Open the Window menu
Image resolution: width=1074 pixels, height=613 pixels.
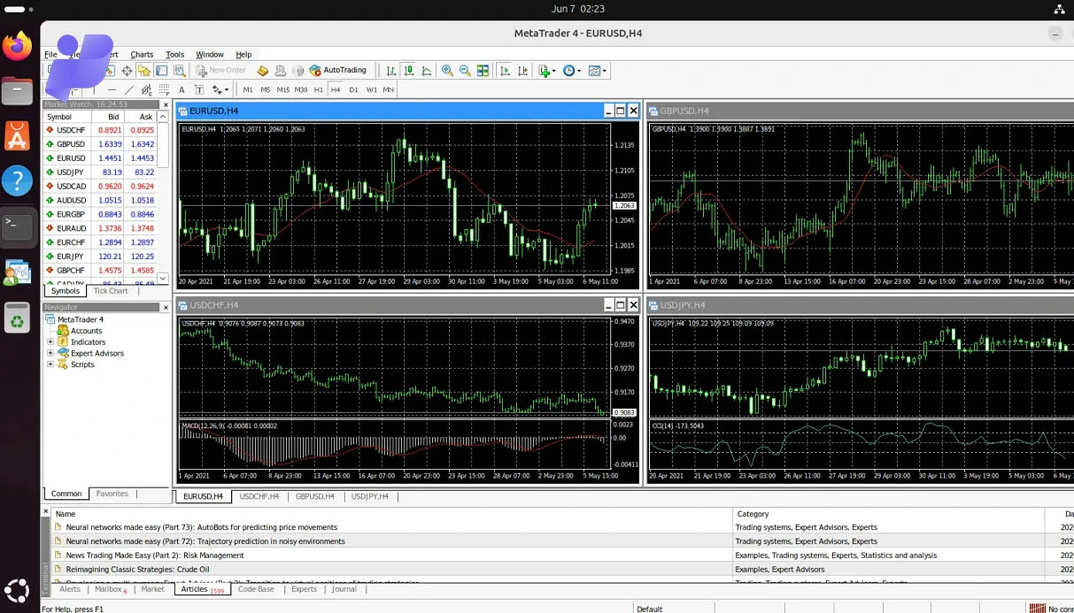click(210, 55)
